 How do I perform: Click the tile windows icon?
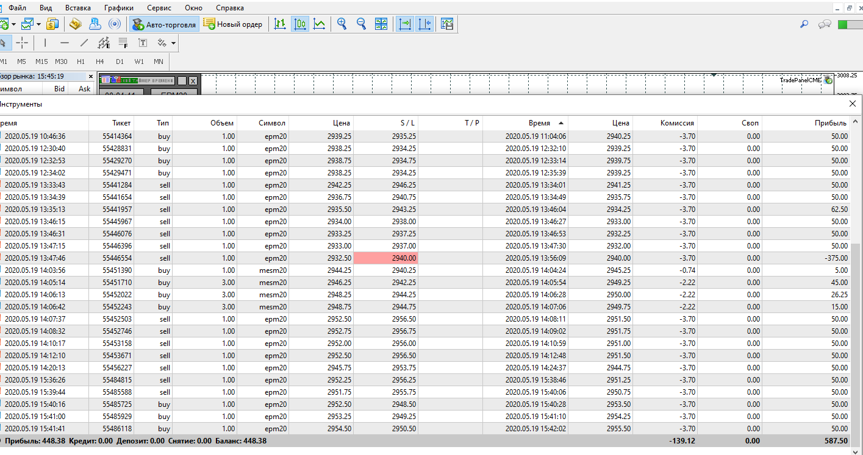381,24
